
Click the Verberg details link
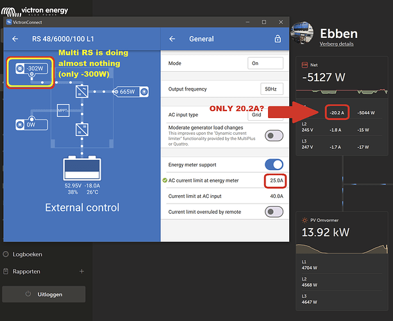[x=337, y=44]
